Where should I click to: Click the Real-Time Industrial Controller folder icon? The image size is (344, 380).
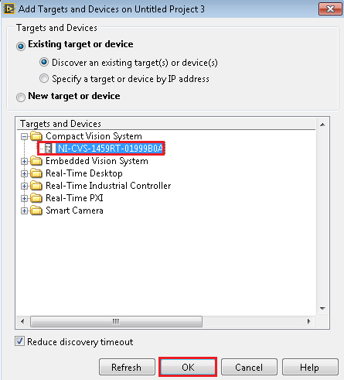[x=36, y=186]
